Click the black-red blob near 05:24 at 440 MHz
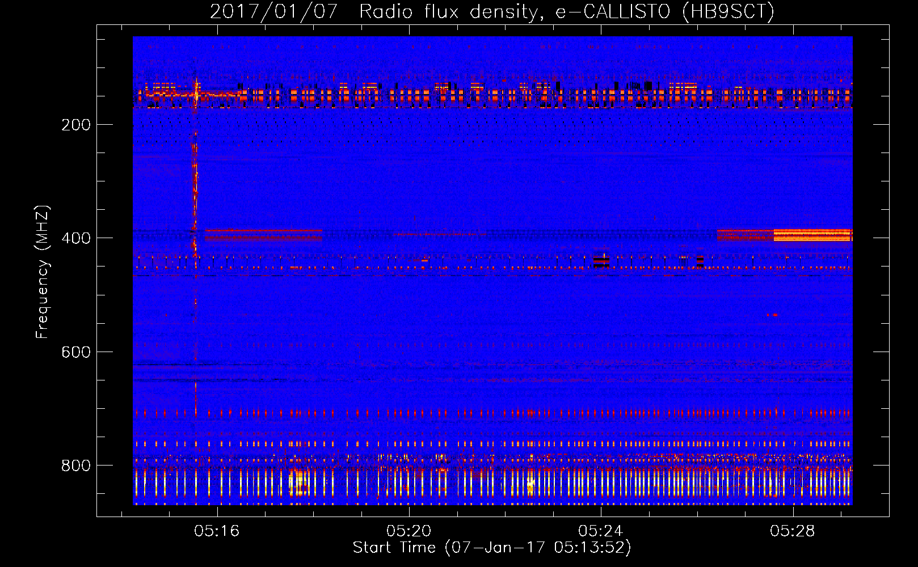This screenshot has width=918, height=567. tap(601, 261)
